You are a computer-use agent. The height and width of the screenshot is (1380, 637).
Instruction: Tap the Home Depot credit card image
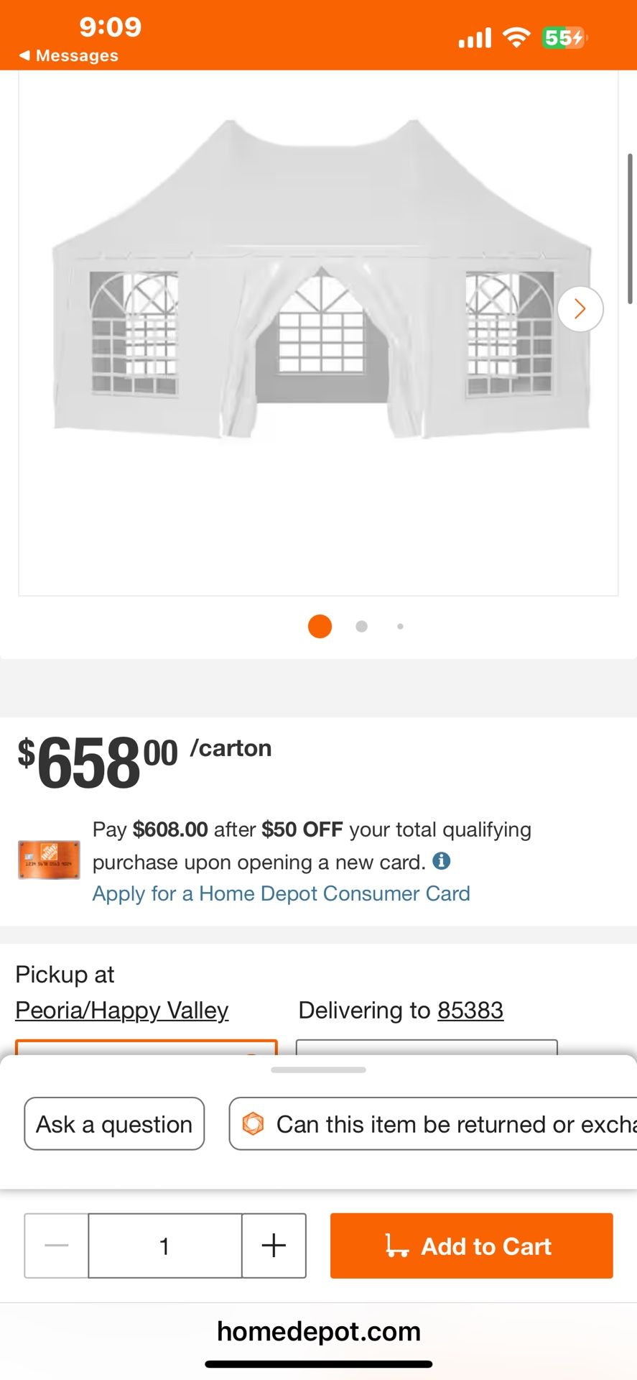49,860
